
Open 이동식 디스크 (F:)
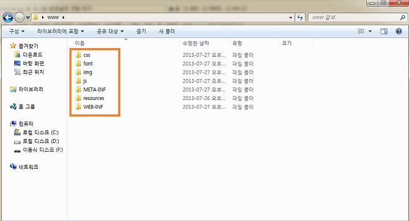click(43, 150)
